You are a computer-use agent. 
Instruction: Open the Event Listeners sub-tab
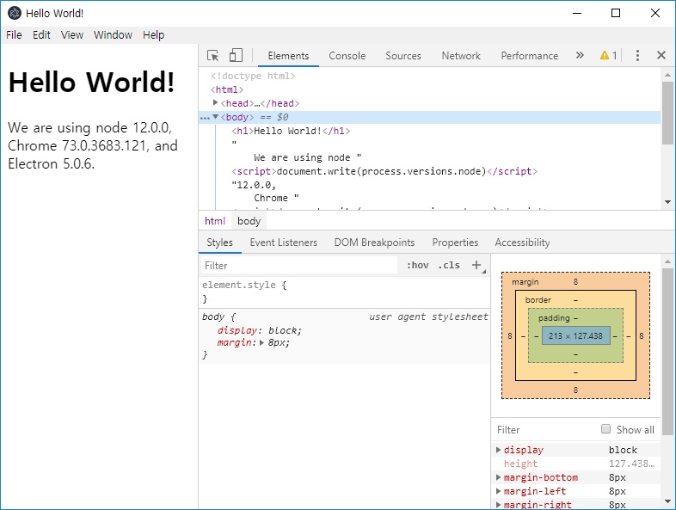click(x=283, y=243)
